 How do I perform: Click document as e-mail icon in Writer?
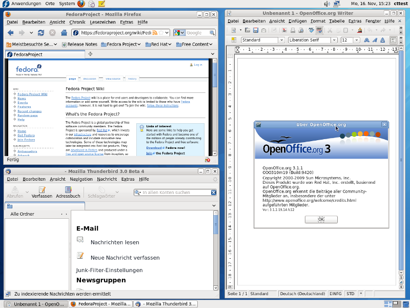coord(264,30)
